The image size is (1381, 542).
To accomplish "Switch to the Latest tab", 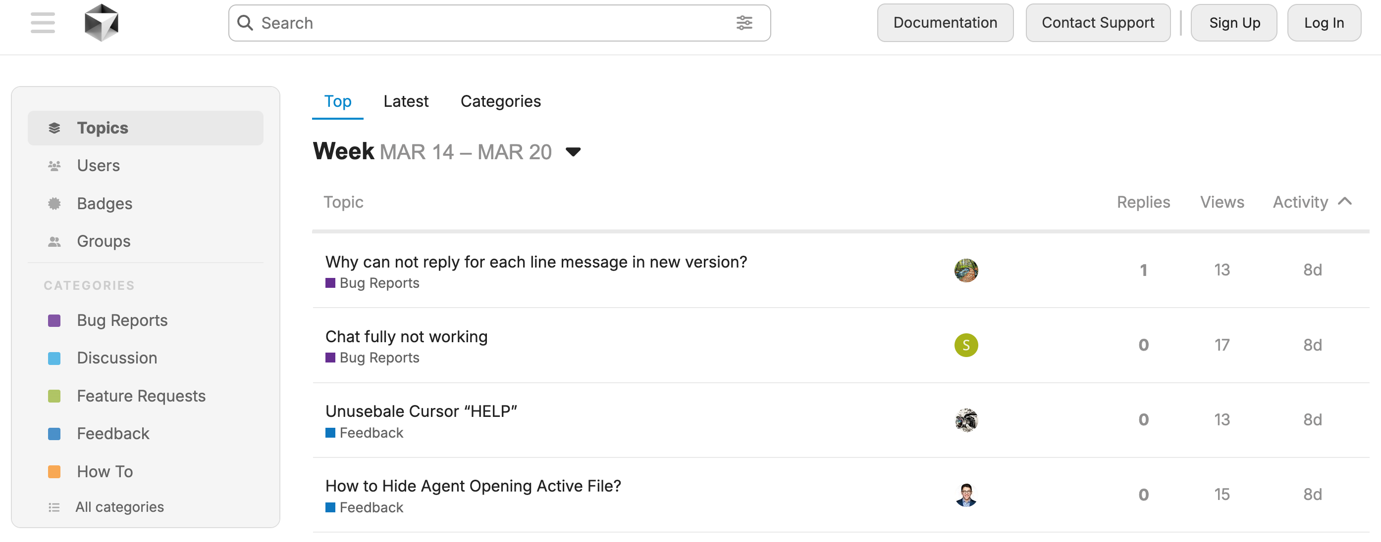I will (406, 101).
